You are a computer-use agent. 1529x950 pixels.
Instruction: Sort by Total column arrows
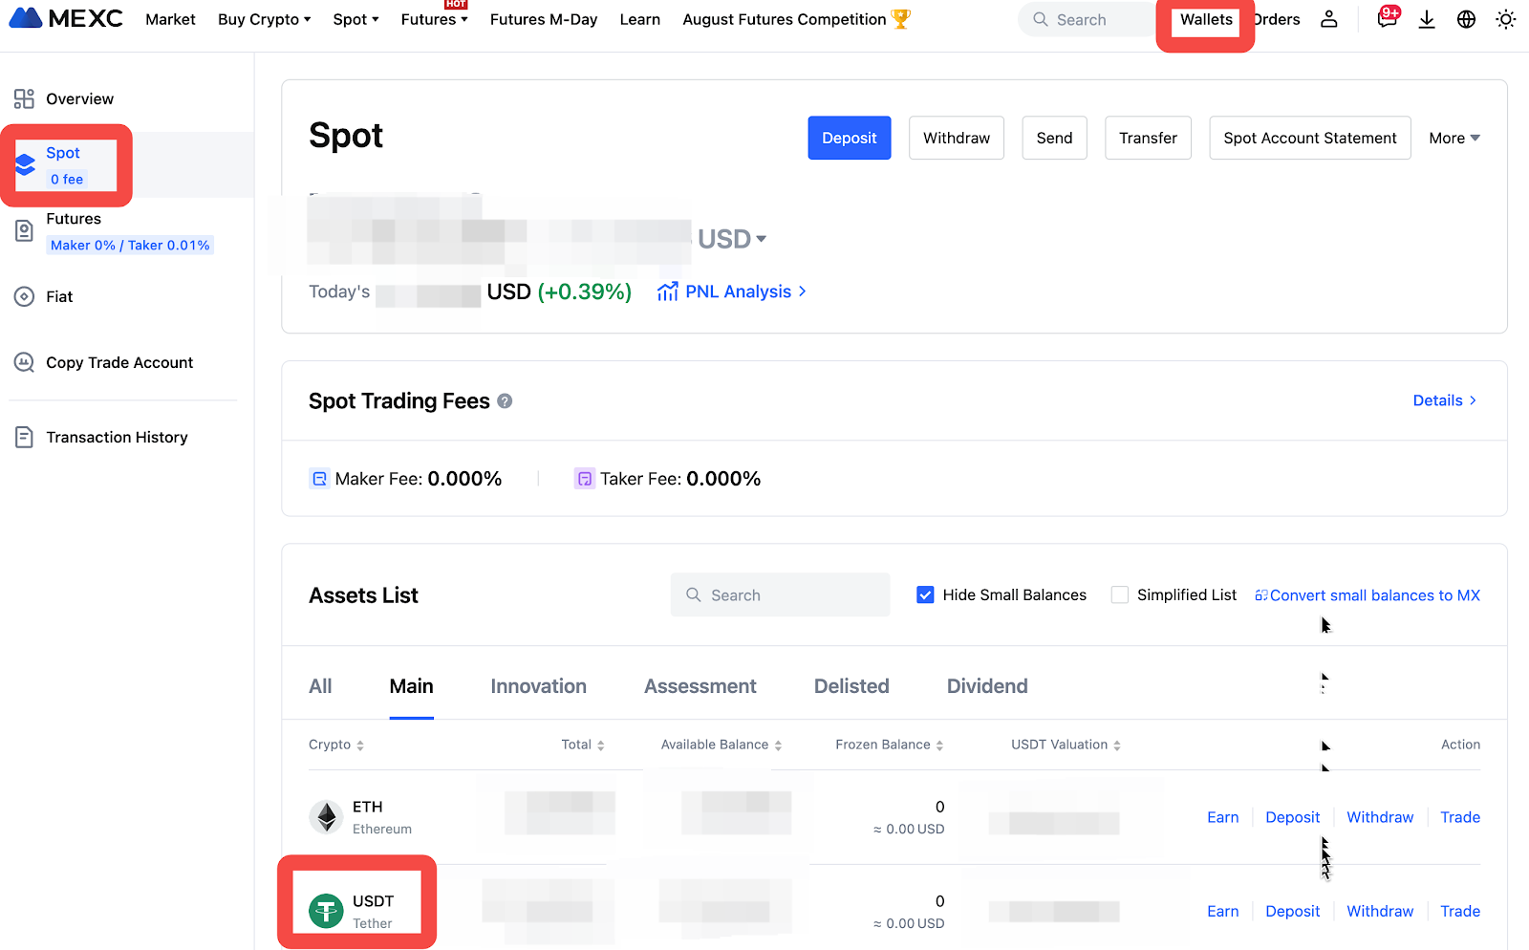[x=600, y=745]
